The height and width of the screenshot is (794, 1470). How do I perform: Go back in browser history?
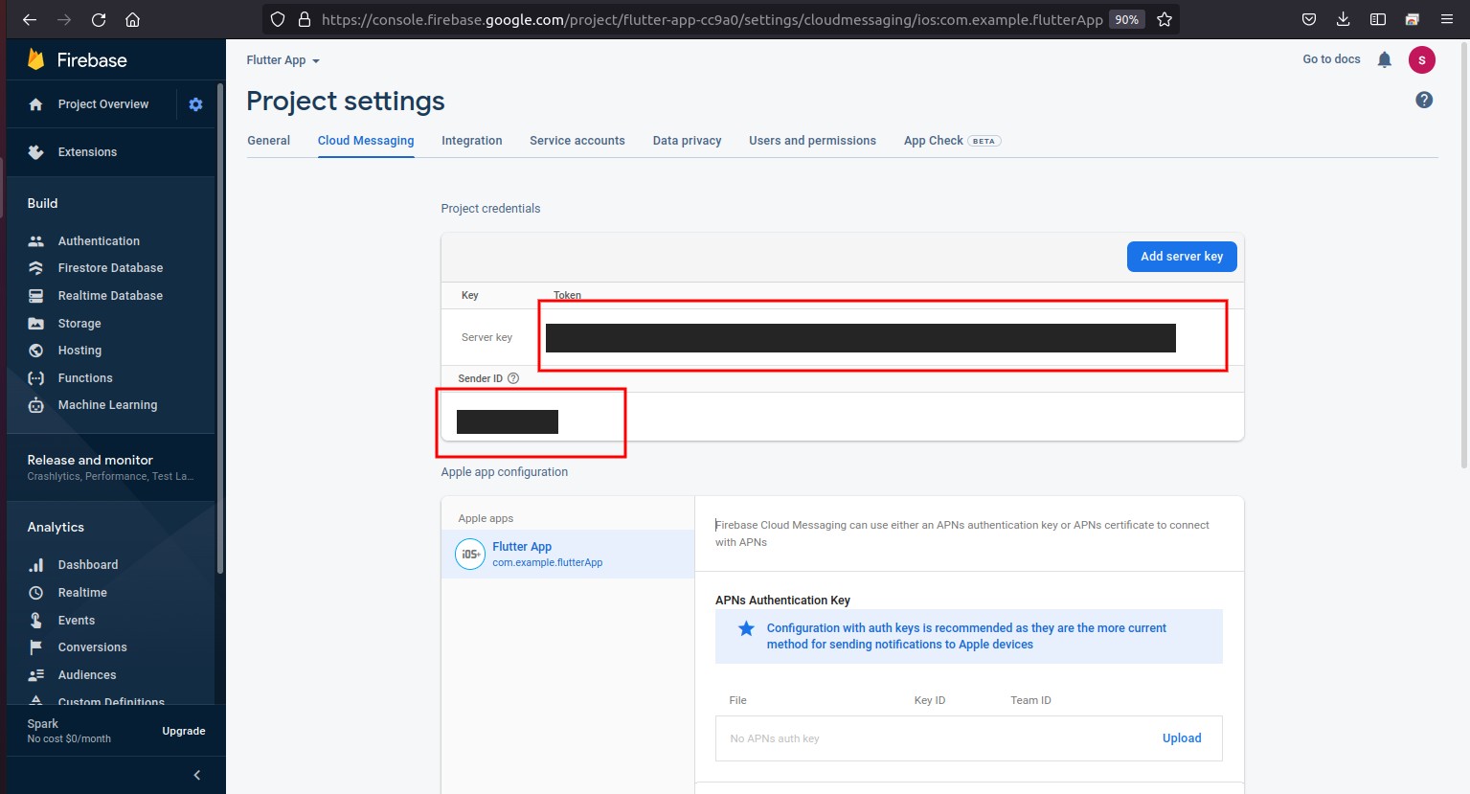30,19
